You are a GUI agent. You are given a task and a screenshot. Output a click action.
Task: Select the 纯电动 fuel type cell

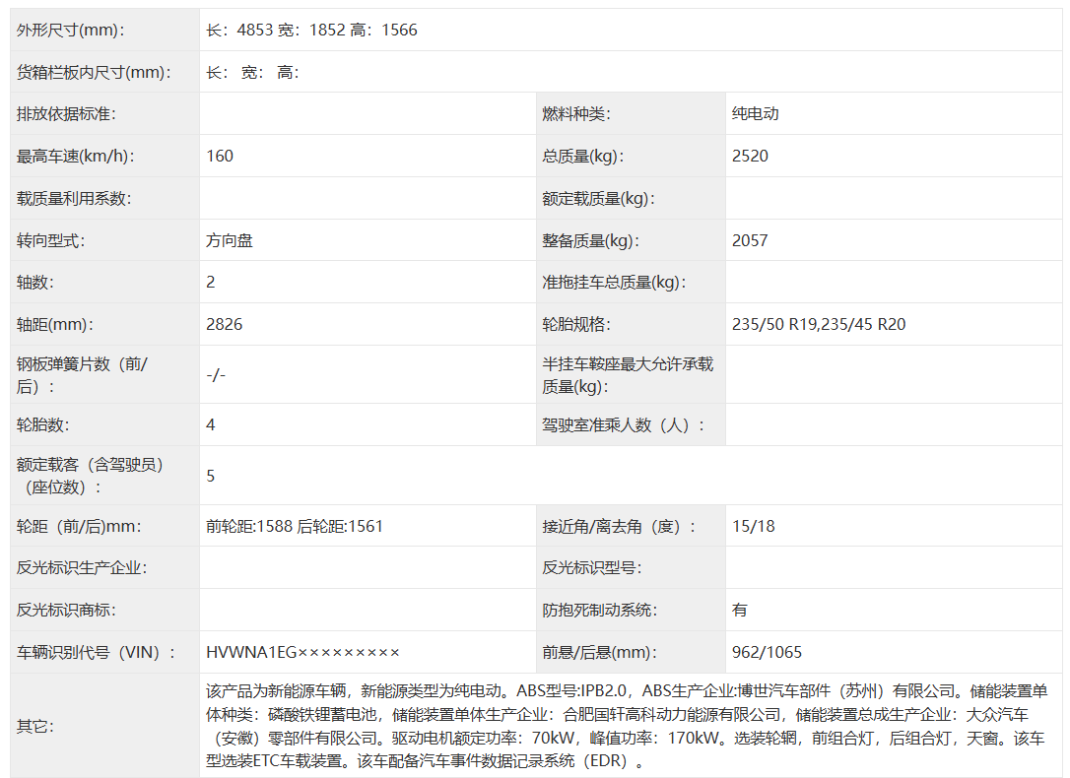(x=756, y=113)
